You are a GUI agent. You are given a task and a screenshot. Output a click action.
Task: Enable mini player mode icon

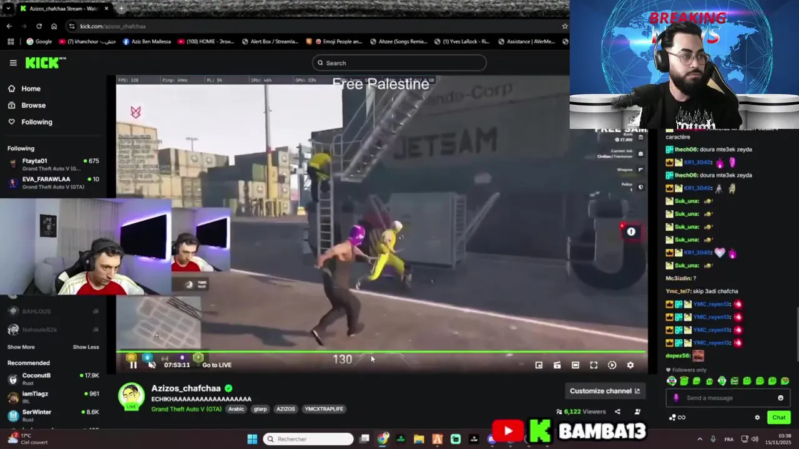[539, 365]
